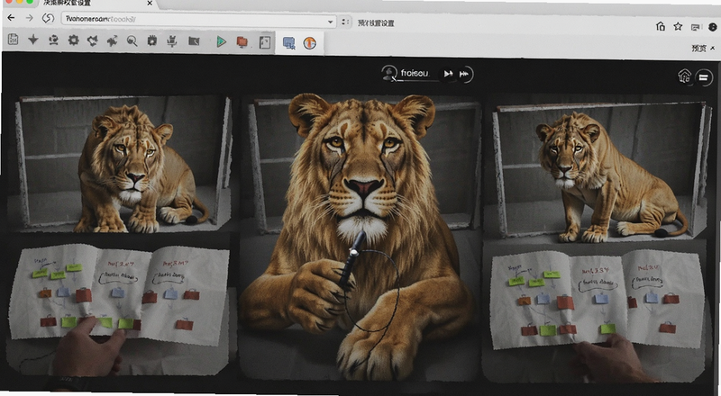Go forward using the right arrow button
Screen dimensions: 721x396
tap(29, 18)
